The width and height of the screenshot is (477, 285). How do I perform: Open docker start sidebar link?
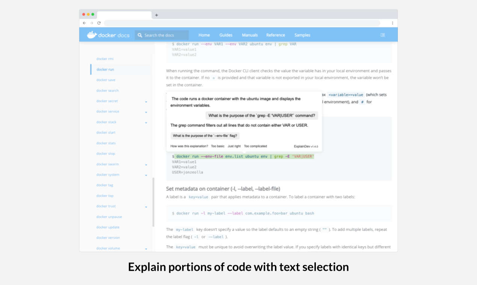106,132
